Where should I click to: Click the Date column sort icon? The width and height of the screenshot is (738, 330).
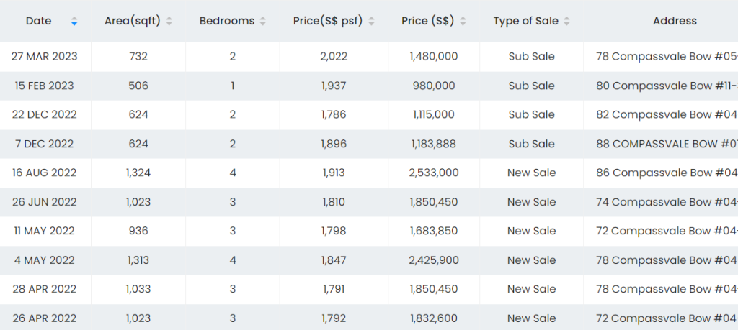74,22
